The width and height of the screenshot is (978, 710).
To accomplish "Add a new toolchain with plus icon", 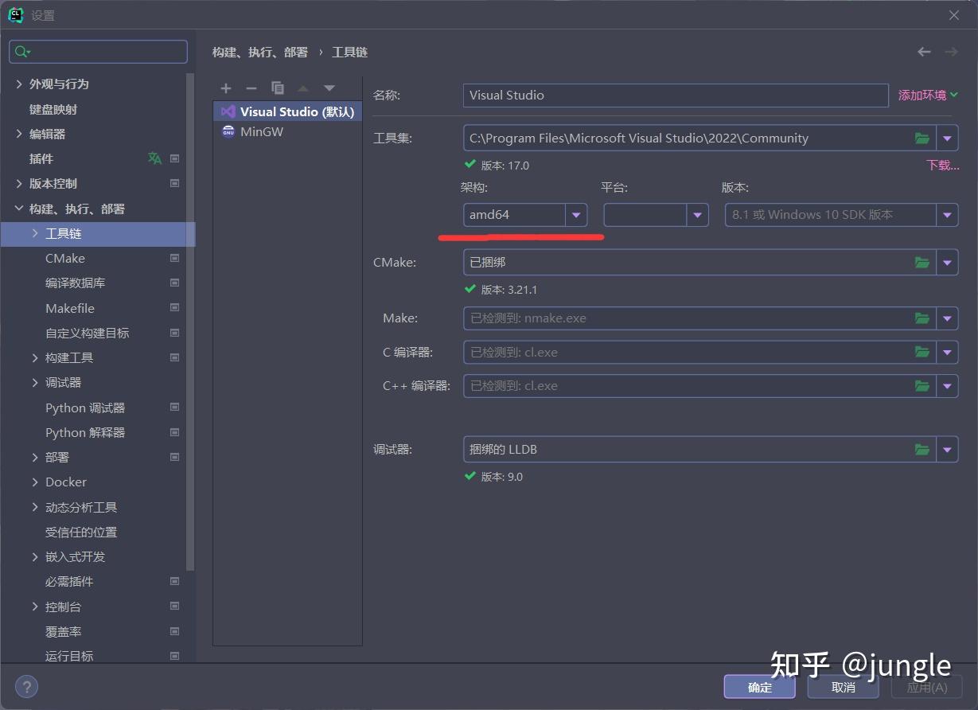I will [x=225, y=88].
